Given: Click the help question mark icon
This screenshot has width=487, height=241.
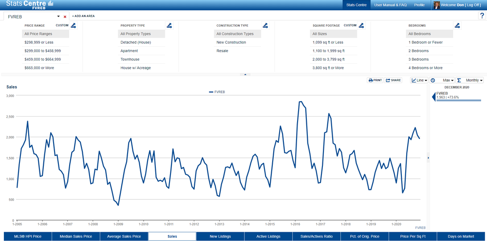Looking at the screenshot, I should (482, 16).
